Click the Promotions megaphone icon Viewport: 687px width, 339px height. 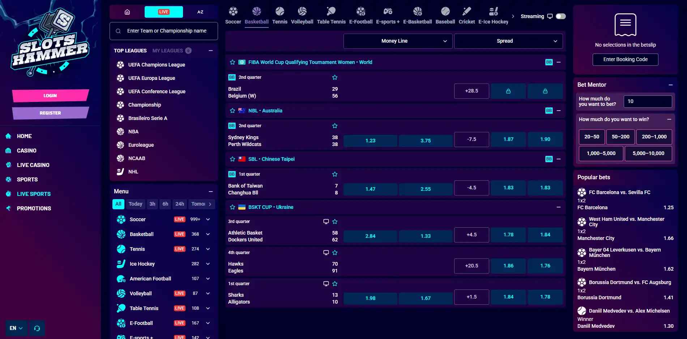tap(8, 209)
